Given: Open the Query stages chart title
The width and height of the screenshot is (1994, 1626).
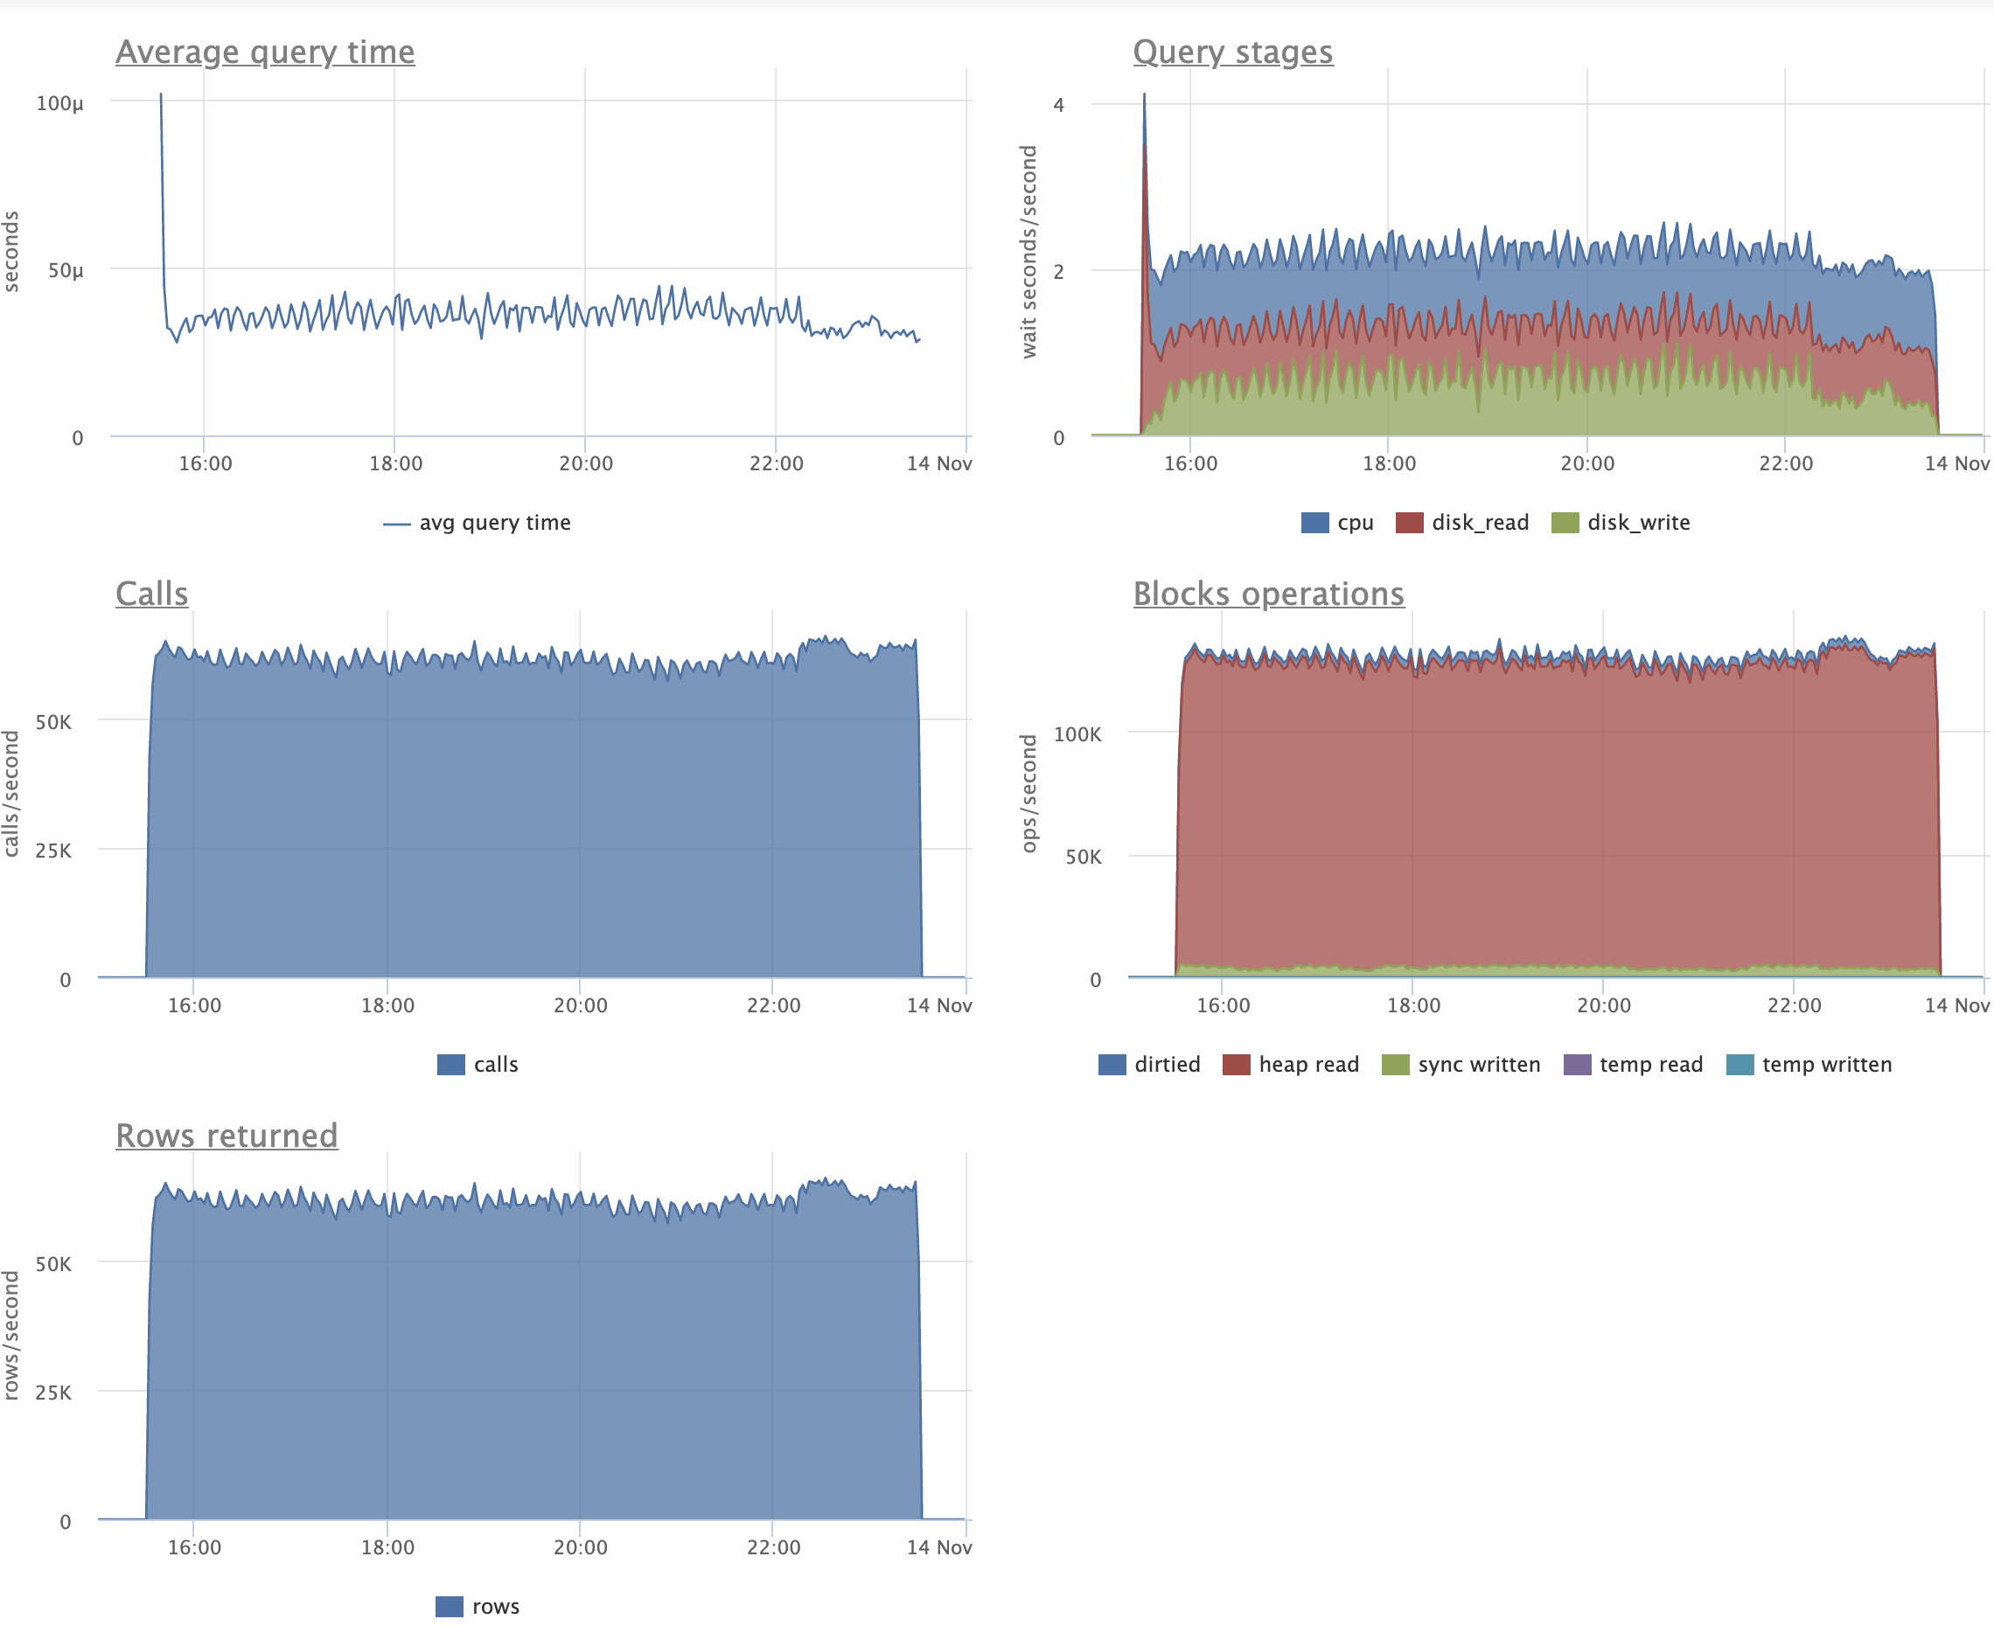Looking at the screenshot, I should coord(1232,52).
